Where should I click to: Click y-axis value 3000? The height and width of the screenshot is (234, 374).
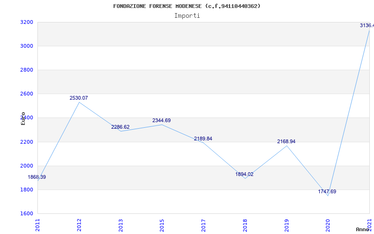pyautogui.click(x=27, y=46)
